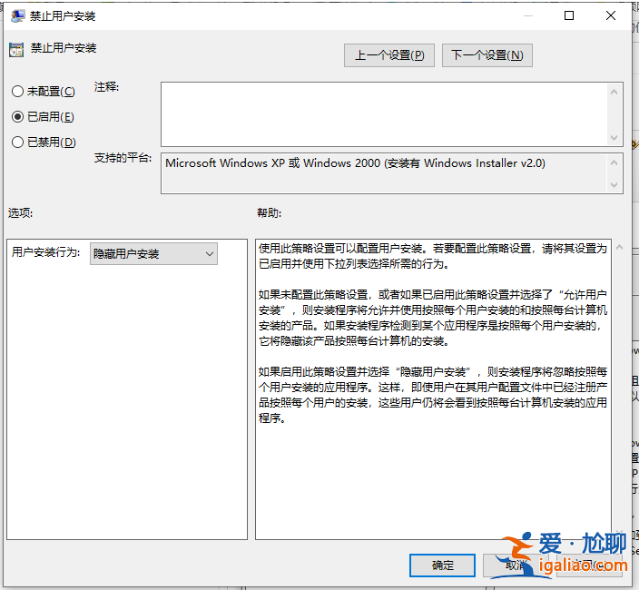Select the 未配置(C) radio button

[44, 92]
